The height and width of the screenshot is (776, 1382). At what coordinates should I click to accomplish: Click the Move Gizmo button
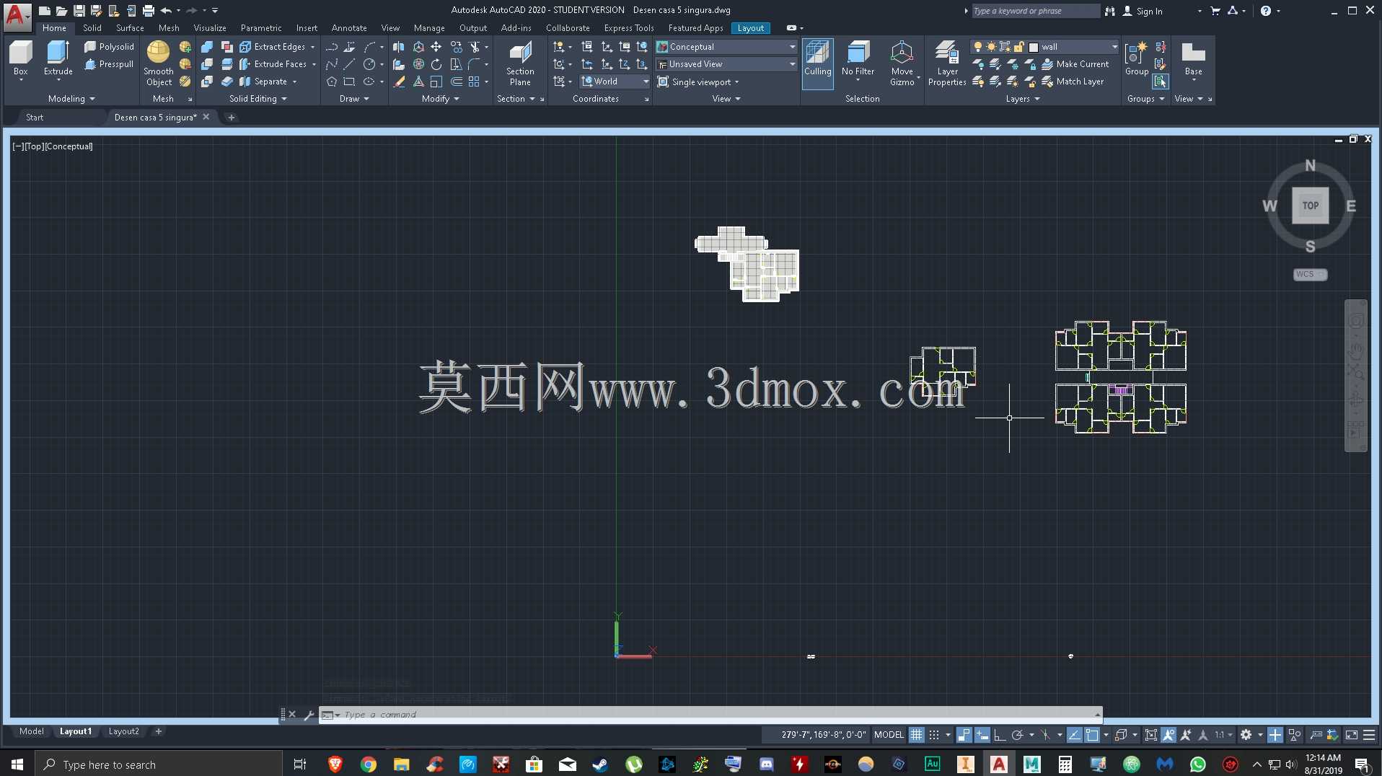pos(902,63)
